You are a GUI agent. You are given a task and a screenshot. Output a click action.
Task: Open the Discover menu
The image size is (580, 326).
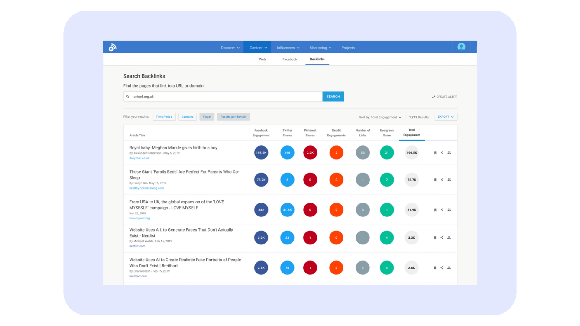pyautogui.click(x=230, y=47)
